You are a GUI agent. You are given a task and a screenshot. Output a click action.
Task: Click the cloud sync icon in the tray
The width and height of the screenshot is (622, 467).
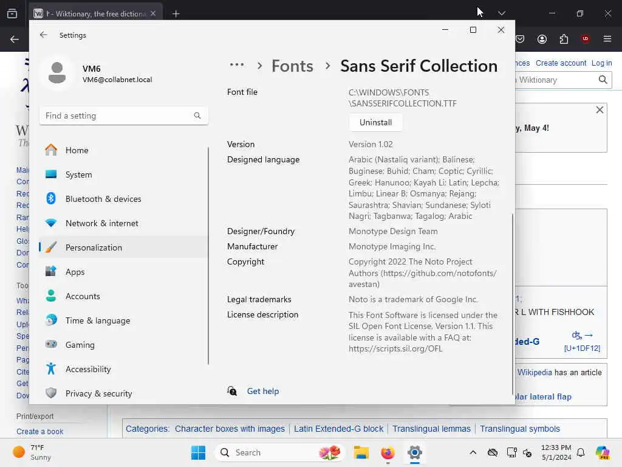492,452
